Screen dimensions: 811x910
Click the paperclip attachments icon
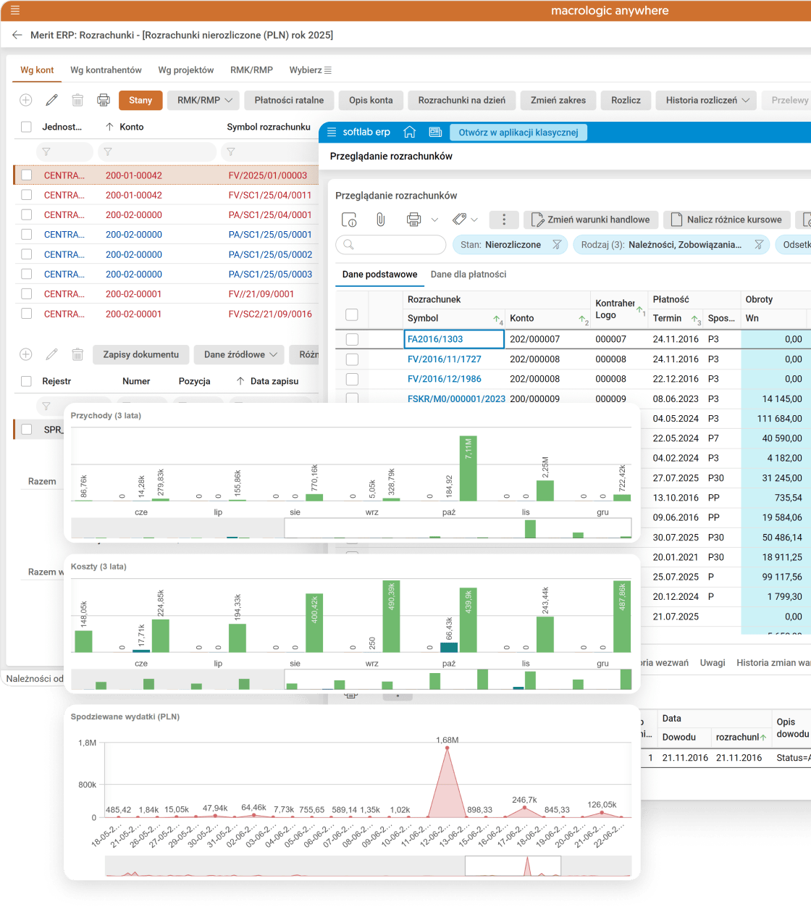point(380,220)
